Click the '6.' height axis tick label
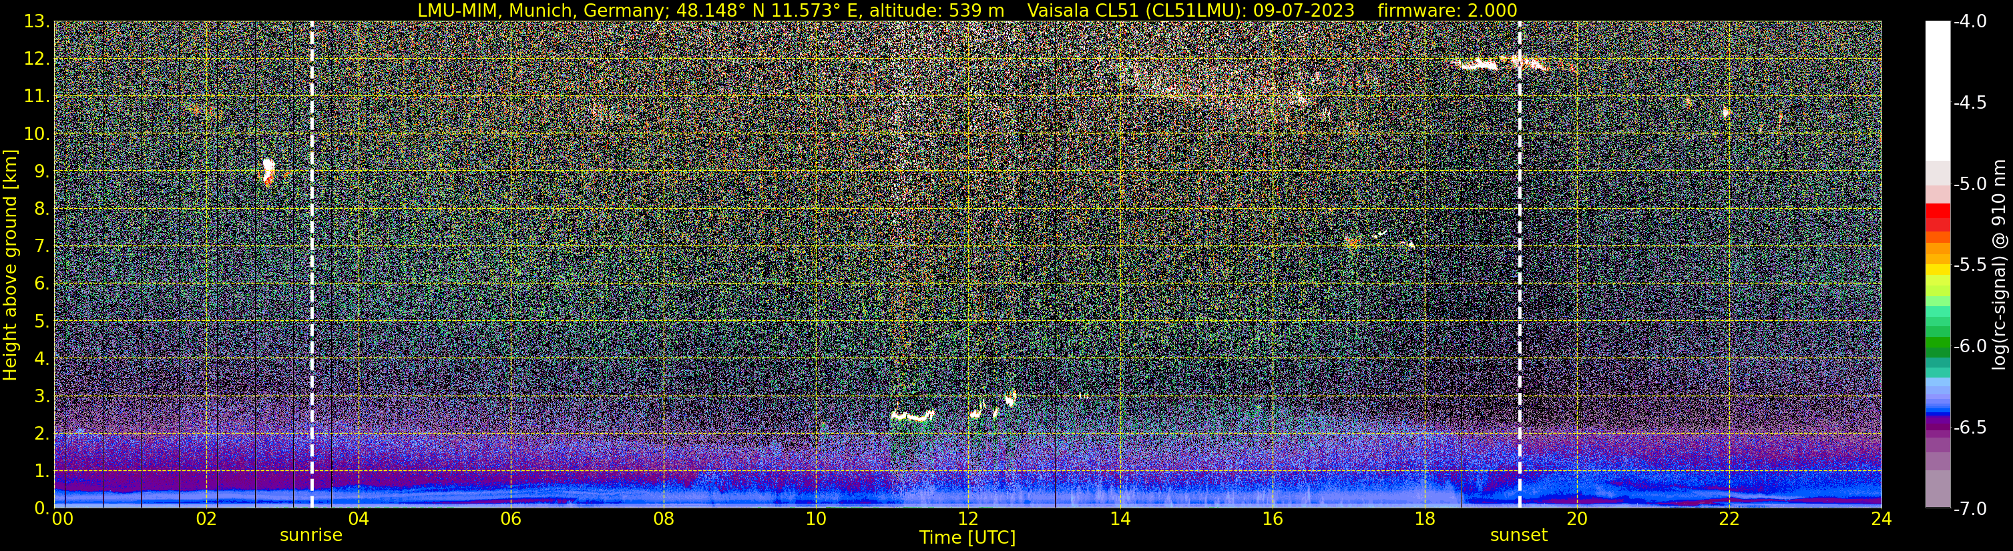 (x=41, y=284)
